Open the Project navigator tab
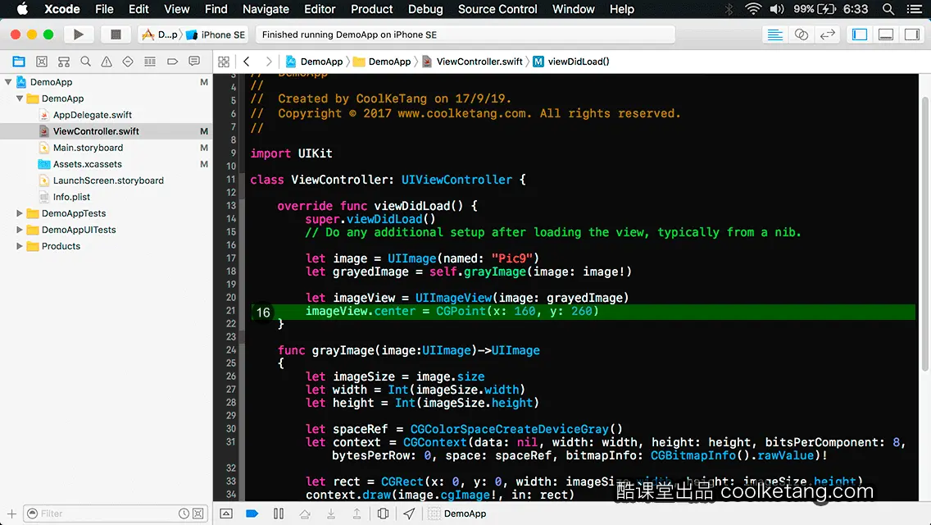 (19, 62)
